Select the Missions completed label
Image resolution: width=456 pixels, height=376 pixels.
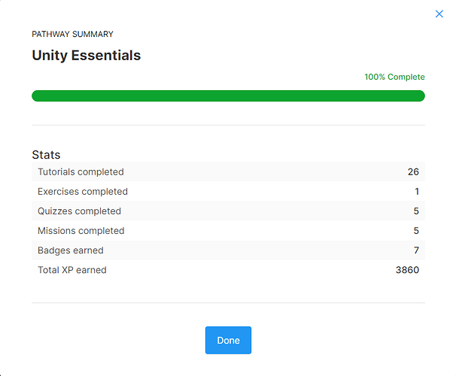(81, 231)
